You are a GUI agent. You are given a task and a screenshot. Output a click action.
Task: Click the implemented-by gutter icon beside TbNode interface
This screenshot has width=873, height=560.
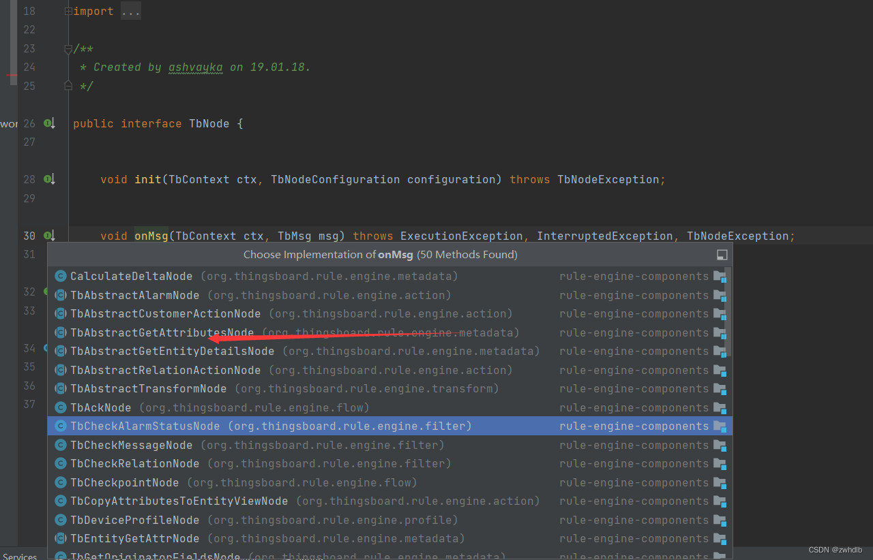(x=48, y=123)
